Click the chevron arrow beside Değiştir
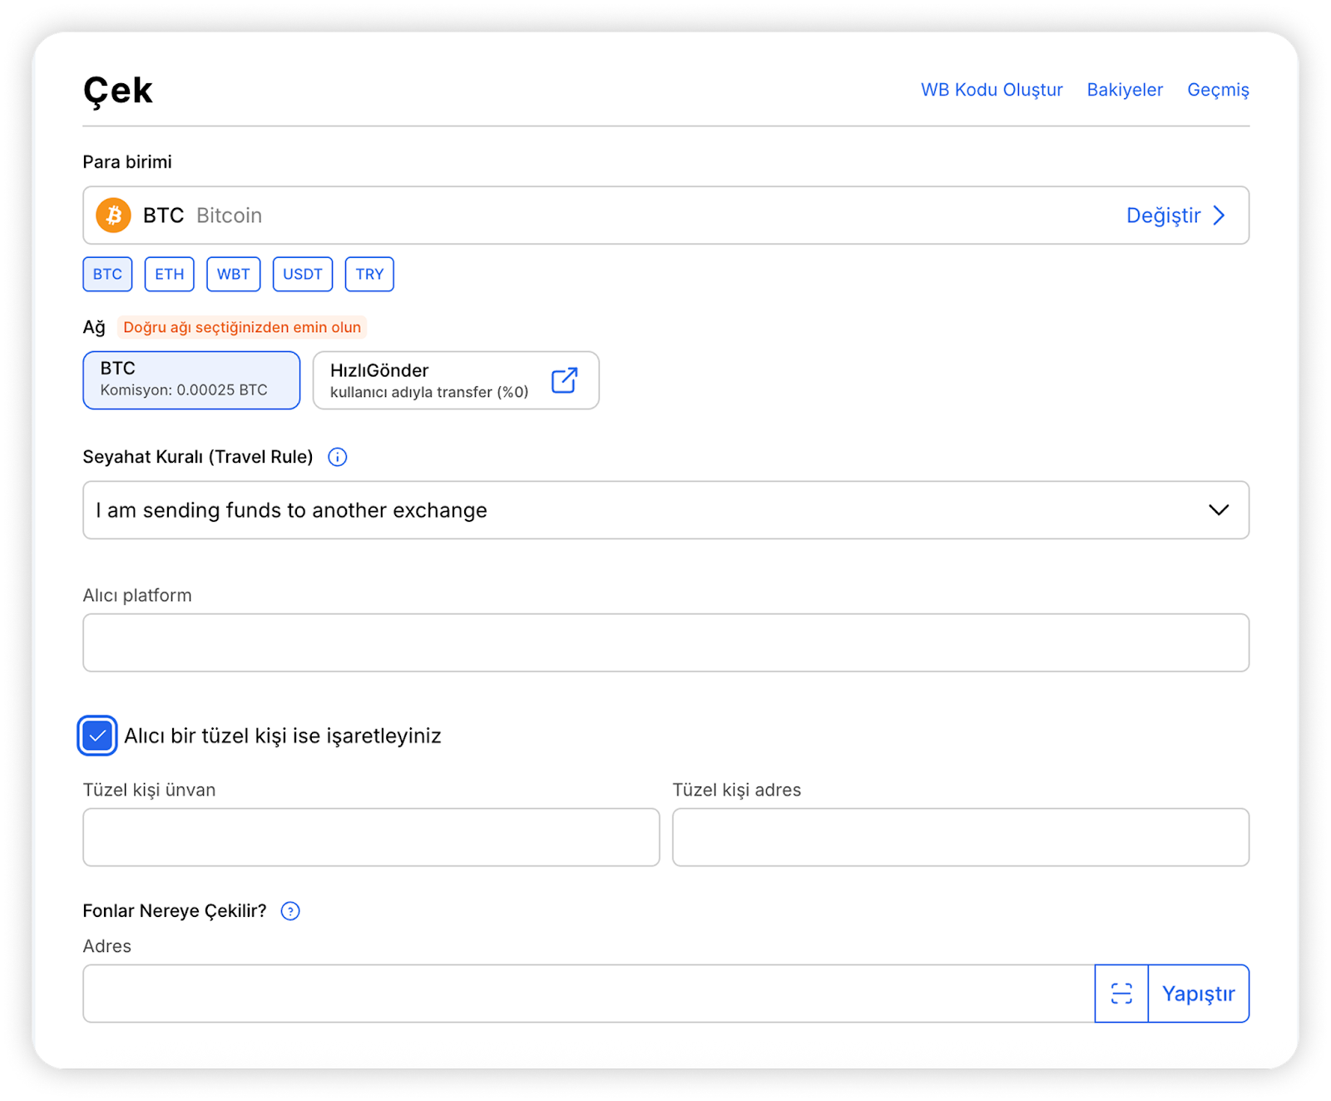1331x1101 pixels. pos(1220,216)
